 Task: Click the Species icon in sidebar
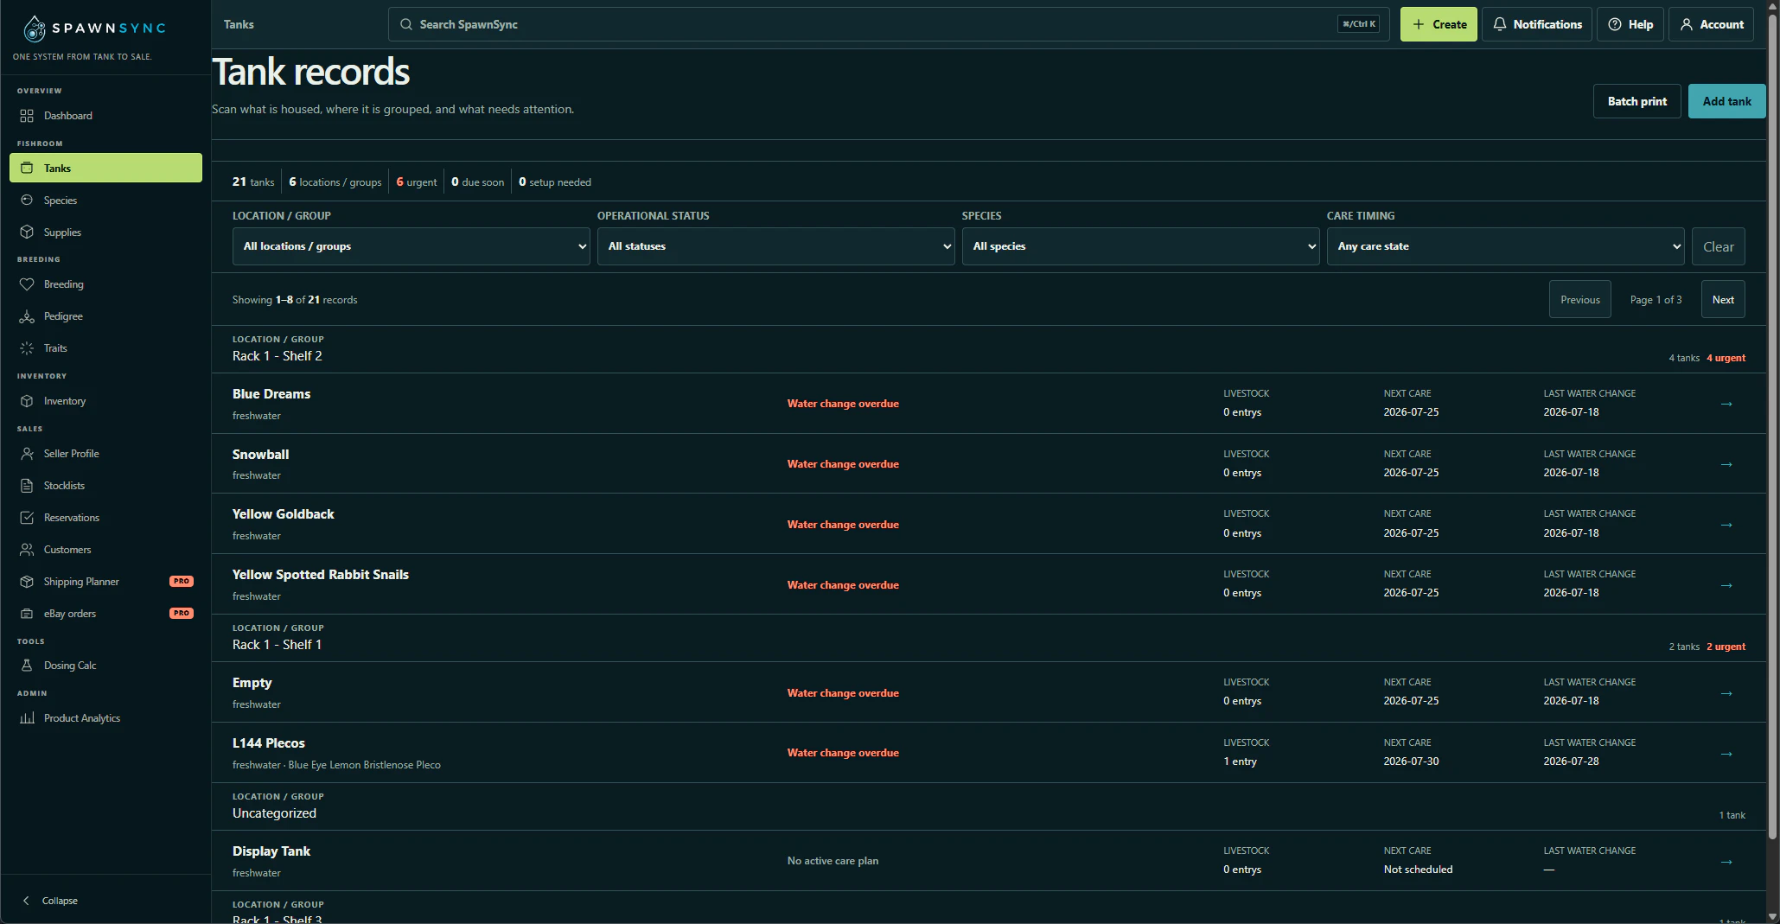pos(27,201)
